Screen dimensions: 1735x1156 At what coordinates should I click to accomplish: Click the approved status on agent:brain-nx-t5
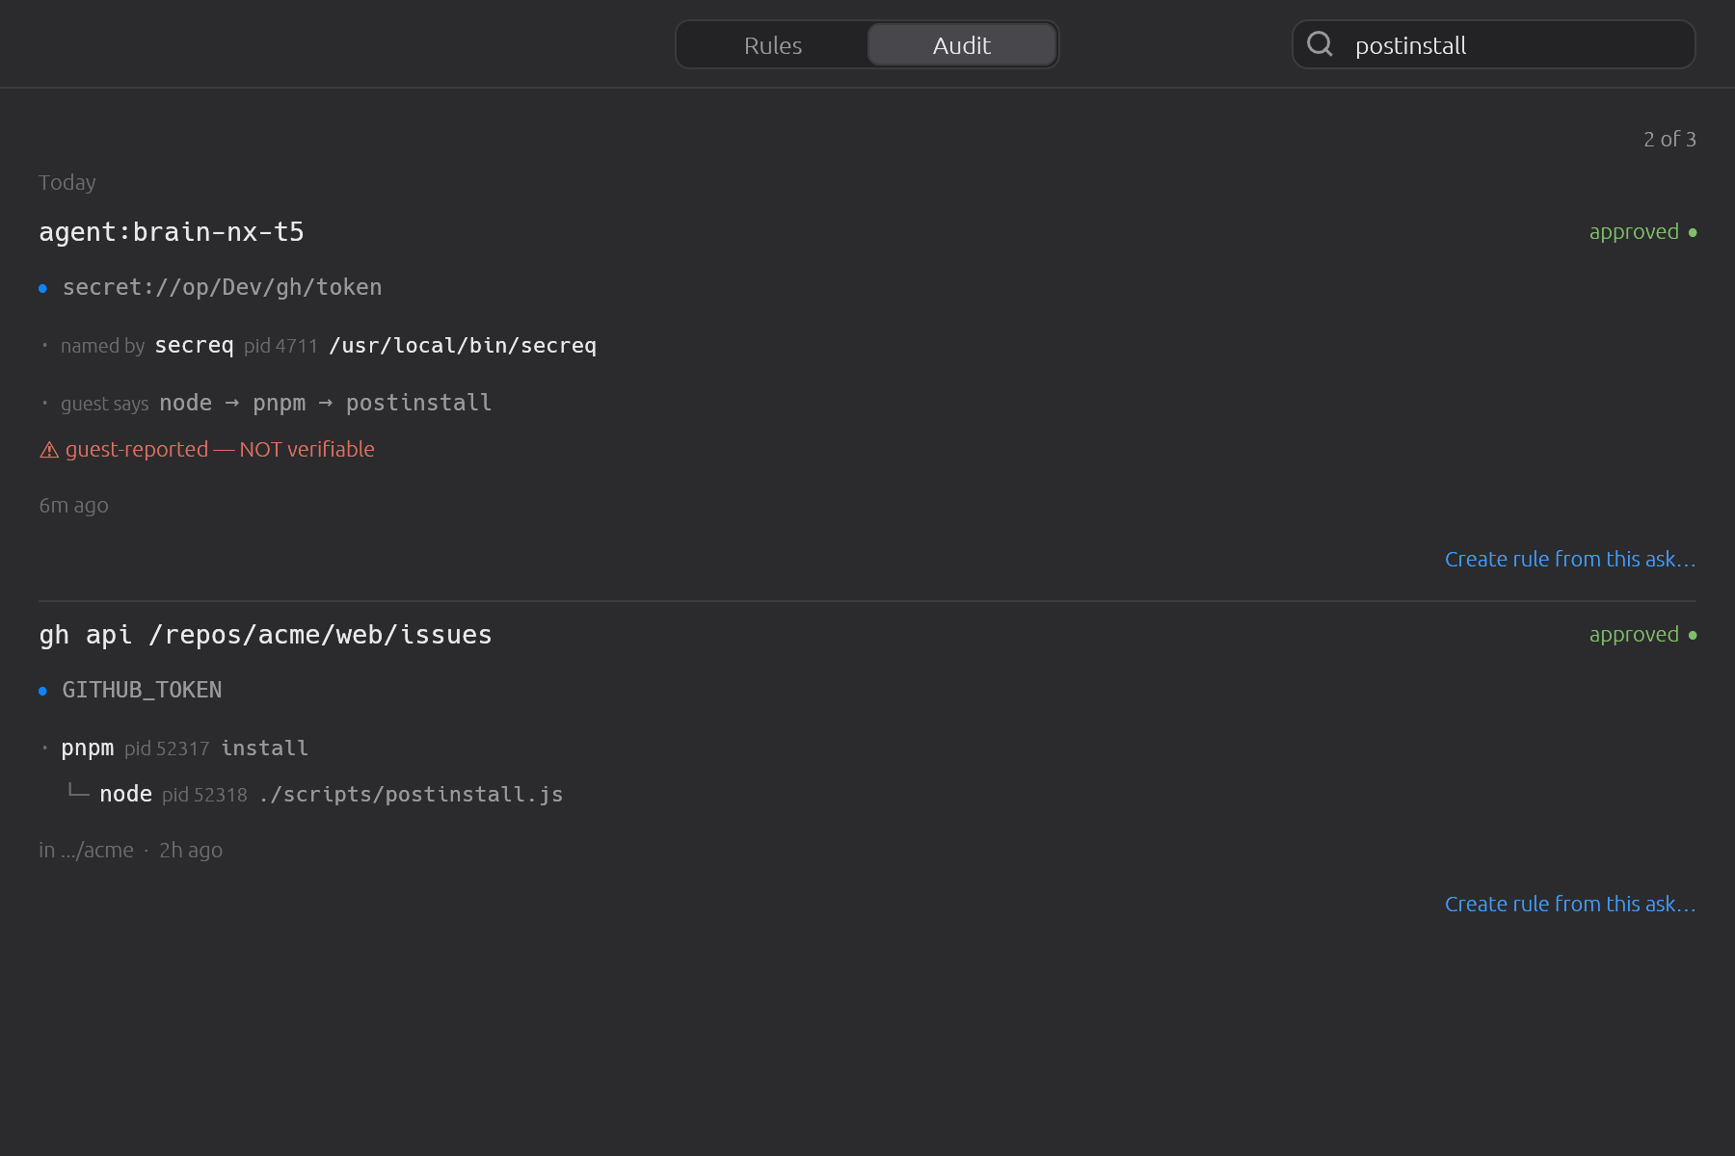tap(1642, 232)
